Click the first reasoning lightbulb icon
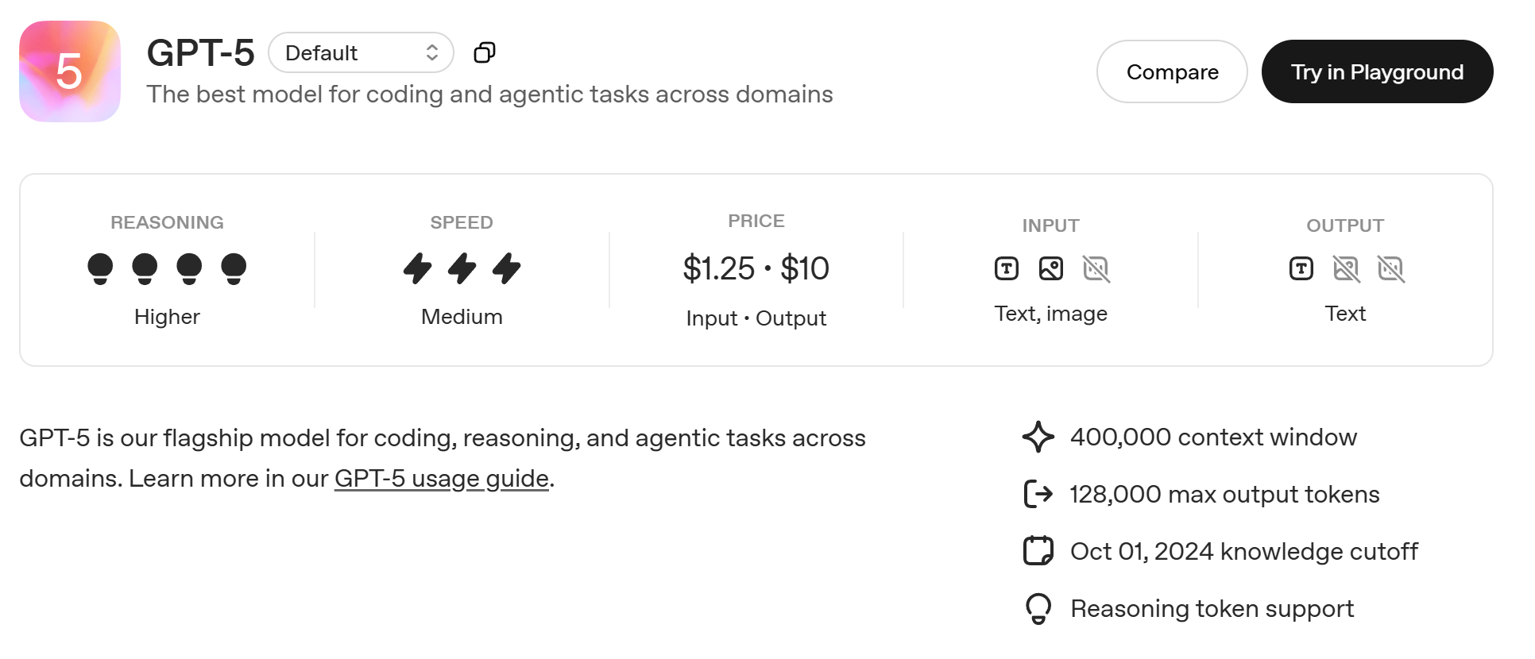 pos(100,268)
